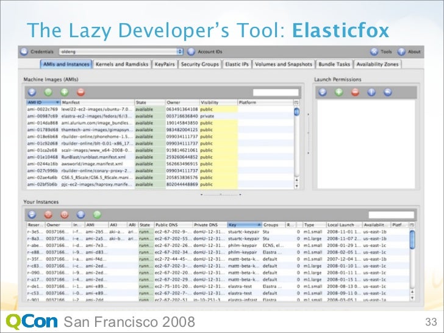Refresh the Machine Images list
444x333 pixels.
(32, 92)
